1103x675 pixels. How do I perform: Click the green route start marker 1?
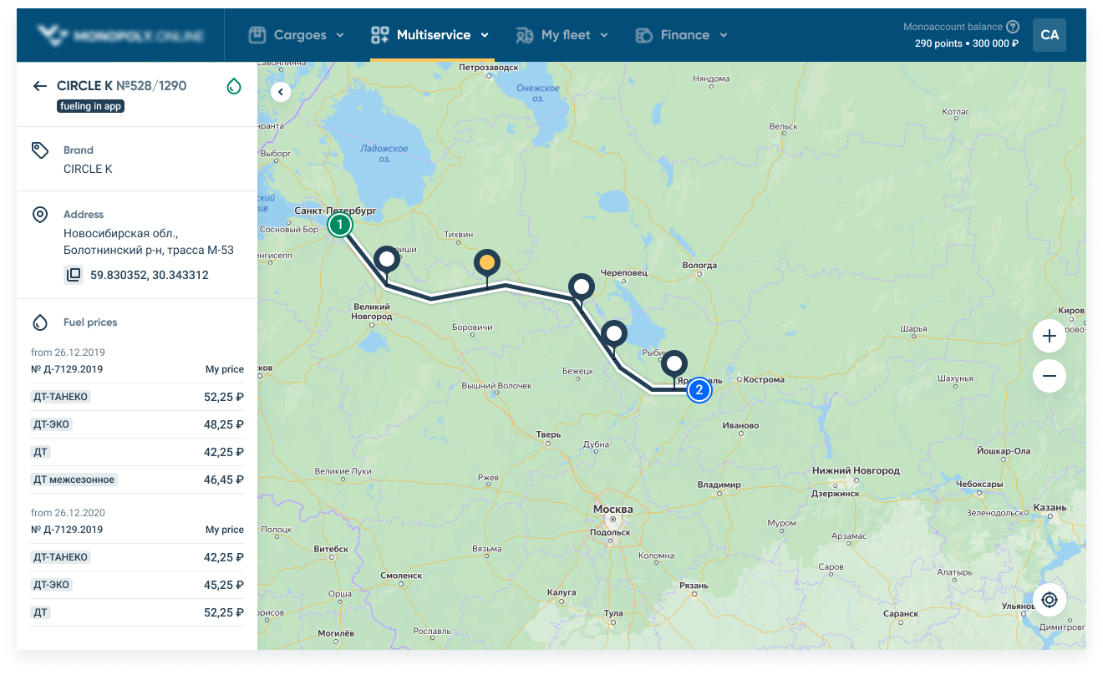tap(339, 225)
